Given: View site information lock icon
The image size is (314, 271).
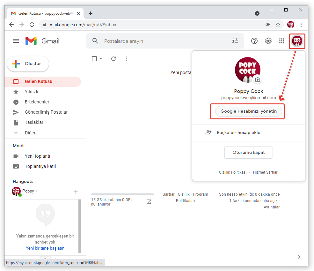Looking at the screenshot, I should tap(45, 25).
